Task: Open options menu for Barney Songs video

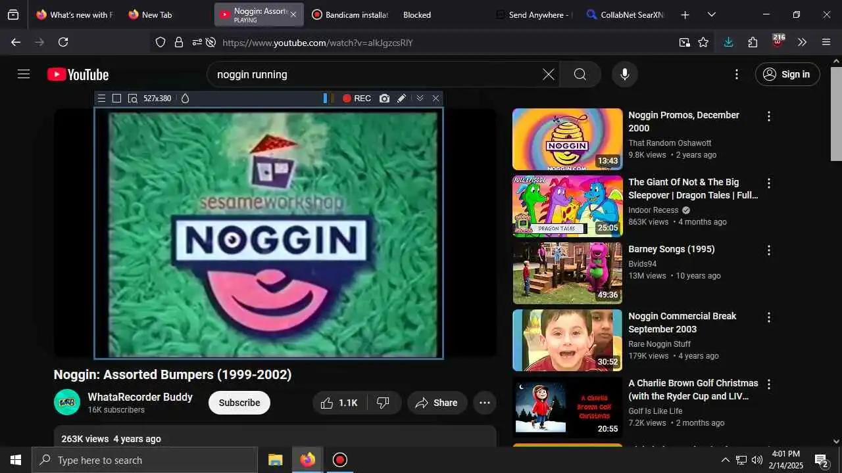Action: (768, 250)
